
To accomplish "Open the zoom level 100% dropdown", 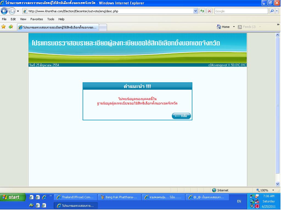I will click(273, 190).
